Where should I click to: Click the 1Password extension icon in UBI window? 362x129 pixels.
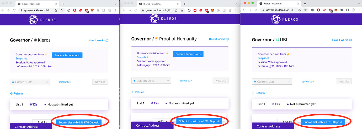point(312,10)
